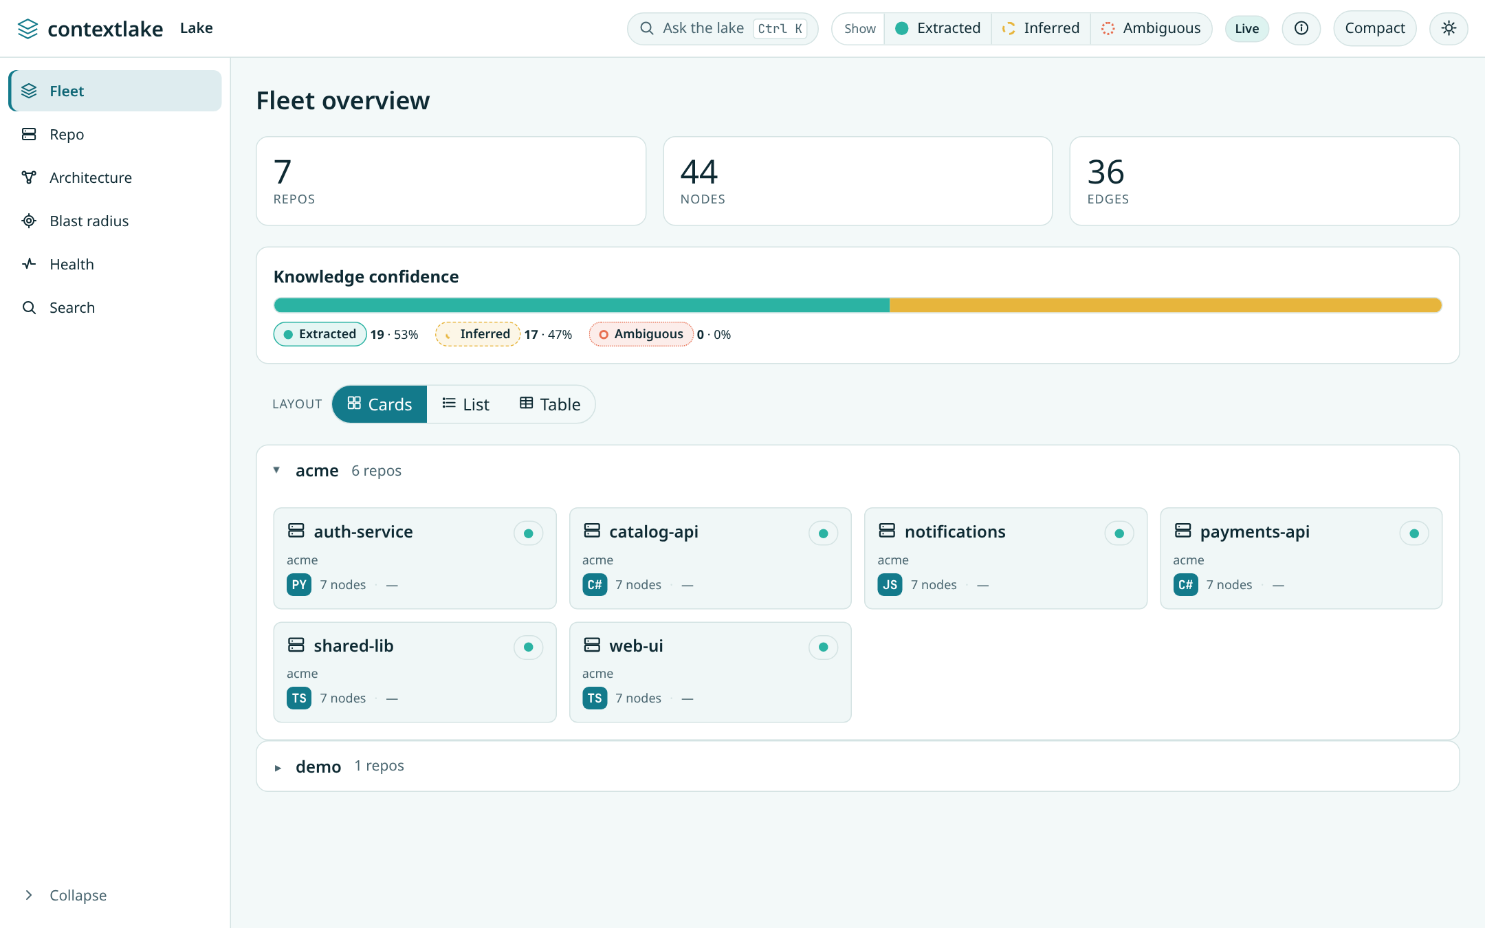This screenshot has width=1485, height=928.
Task: Toggle the Extracted filter in Show bar
Action: [938, 28]
